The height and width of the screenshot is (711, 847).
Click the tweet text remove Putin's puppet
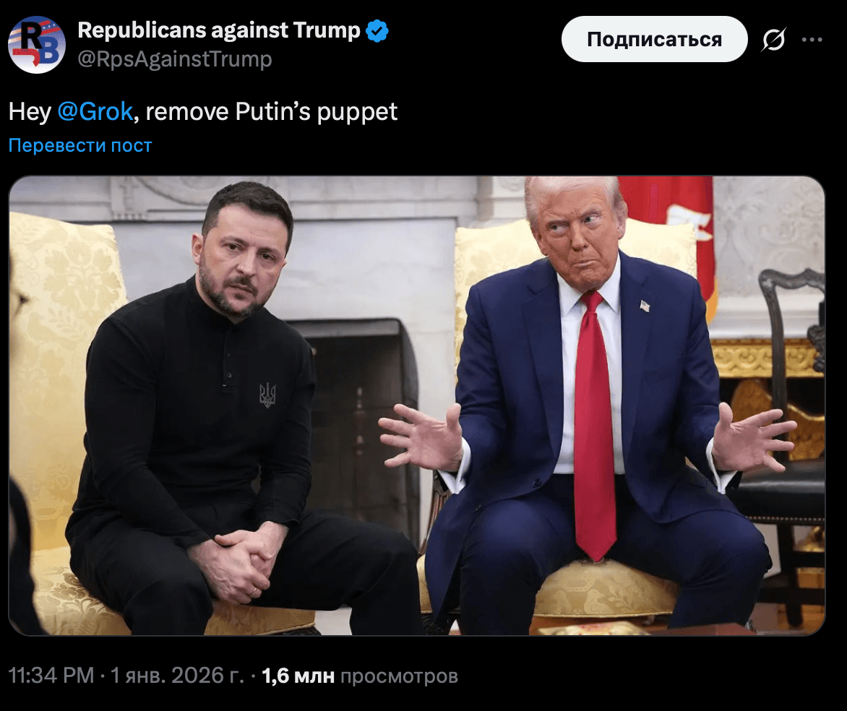pos(272,112)
